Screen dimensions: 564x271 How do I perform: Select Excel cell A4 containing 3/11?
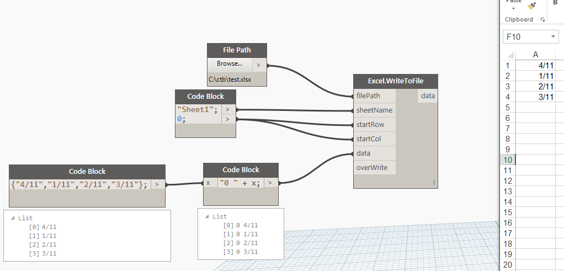click(x=536, y=97)
